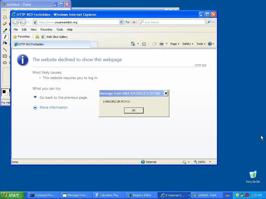
Task: Open the Safety dropdown menu
Action: (188, 44)
